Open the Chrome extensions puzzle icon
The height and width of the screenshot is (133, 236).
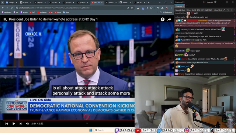click(x=152, y=8)
